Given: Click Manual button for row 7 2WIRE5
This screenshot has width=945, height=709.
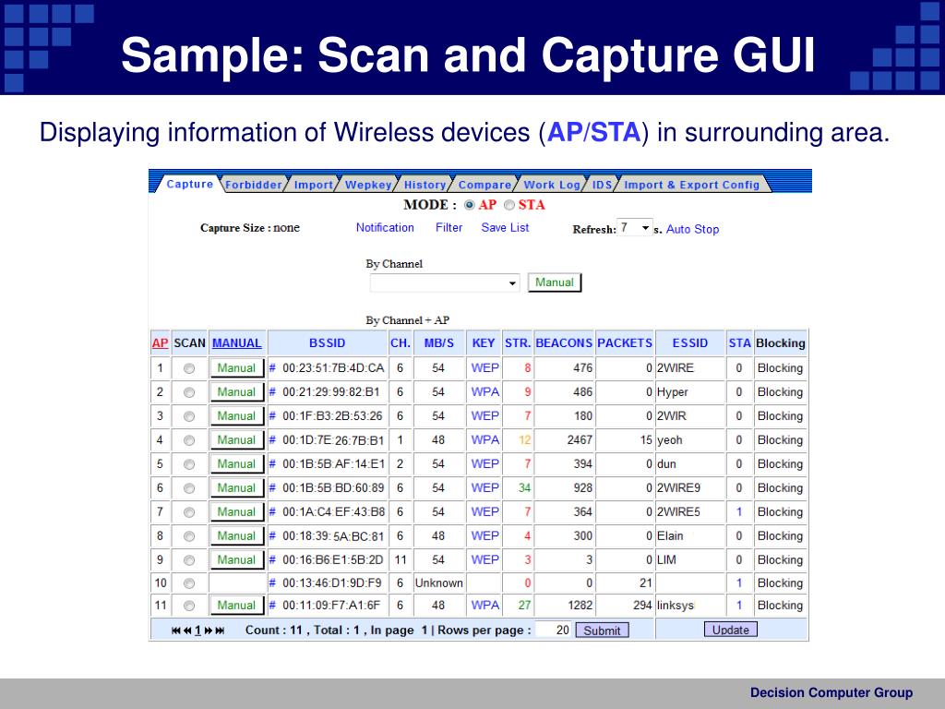Looking at the screenshot, I should 237,511.
